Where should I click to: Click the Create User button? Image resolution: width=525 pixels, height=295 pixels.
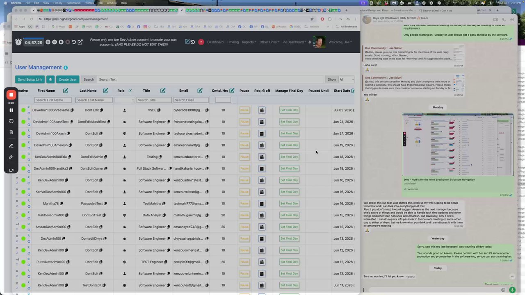click(67, 79)
